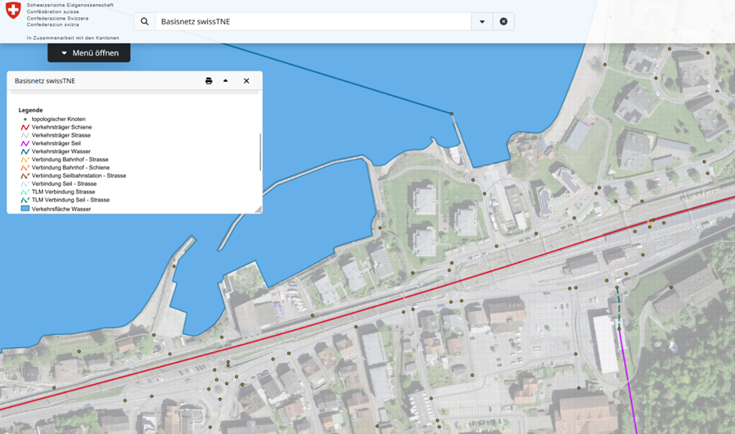Image resolution: width=735 pixels, height=434 pixels.
Task: Click the Swiss coat of arms logo
Action: (13, 11)
